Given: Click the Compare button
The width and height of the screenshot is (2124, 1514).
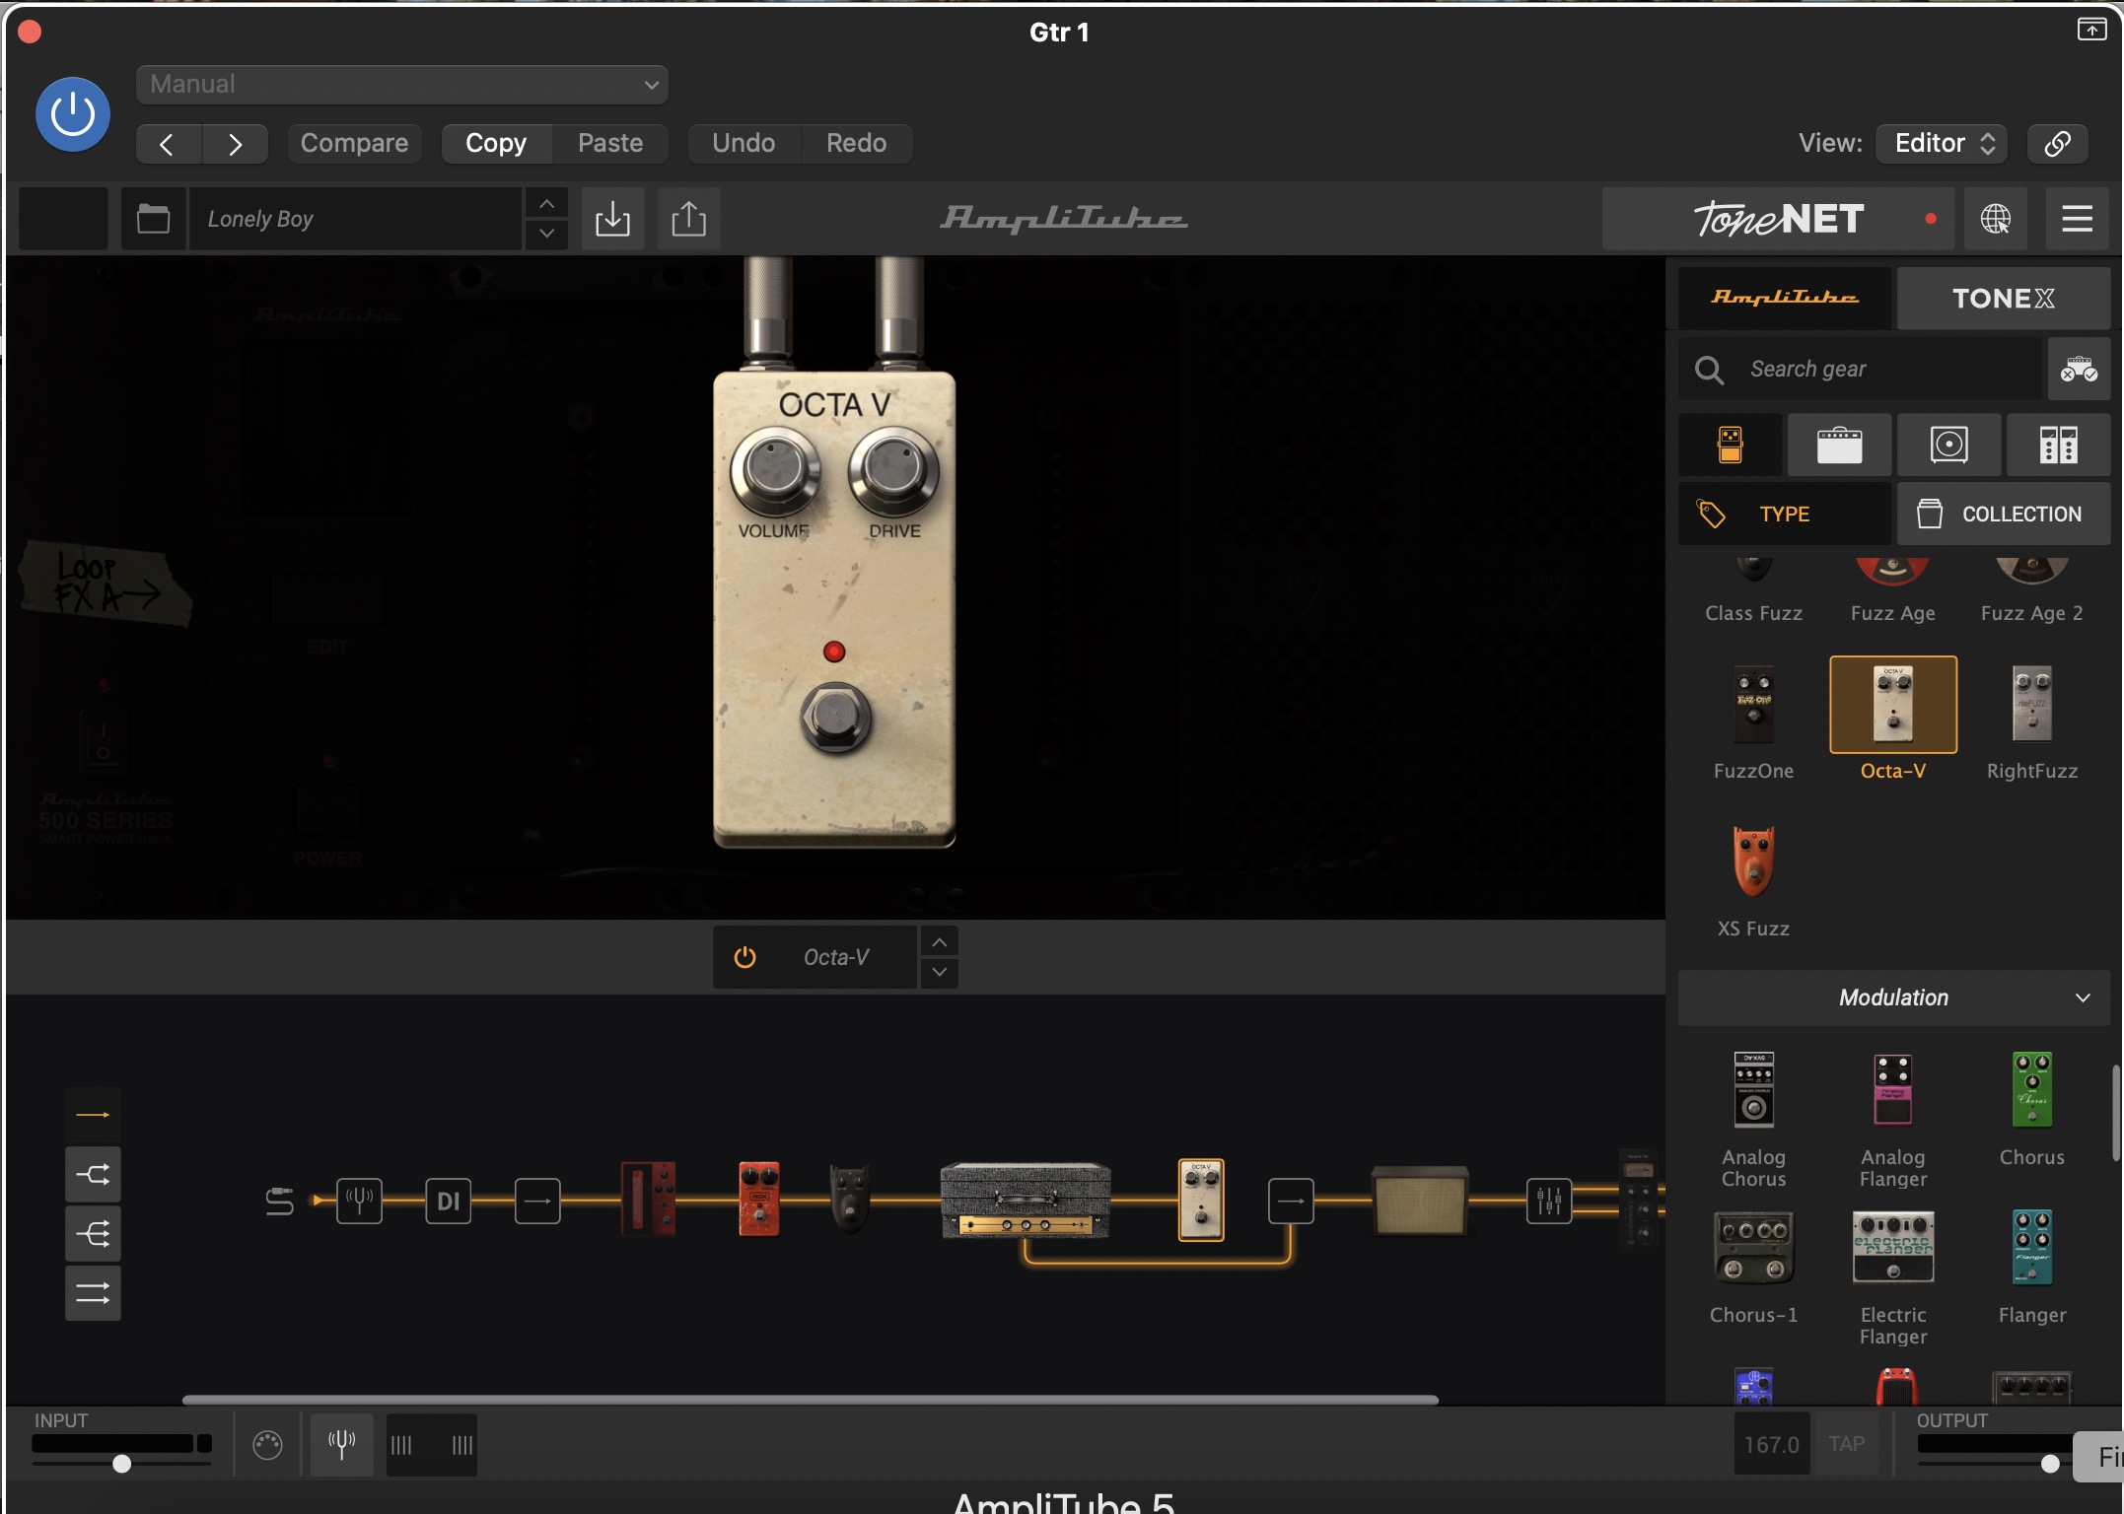Looking at the screenshot, I should click(x=354, y=143).
